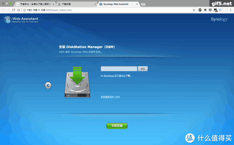234x145 pixels.
Task: Click the site info icon in address bar
Action: coord(25,10)
